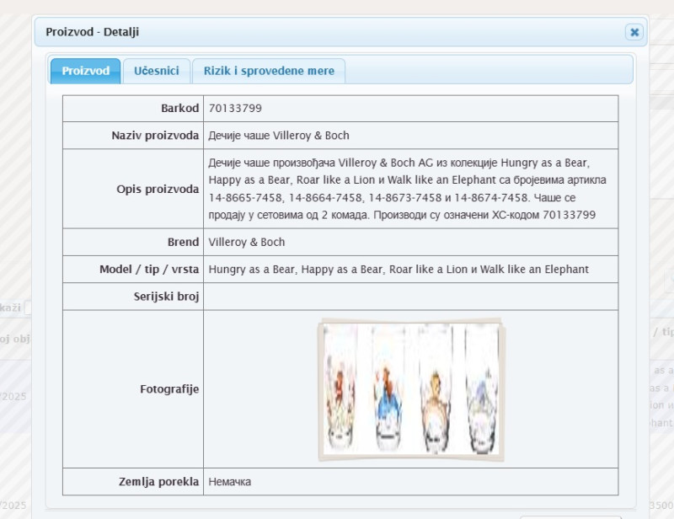Screen dimensions: 674x519
Task: Open the Rizik i sprovedene mere tab
Action: pyautogui.click(x=269, y=71)
